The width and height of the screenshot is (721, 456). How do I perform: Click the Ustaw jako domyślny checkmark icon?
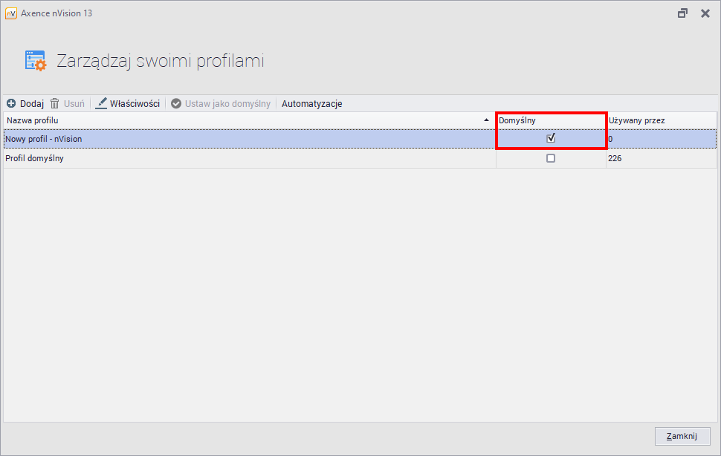[x=176, y=104]
